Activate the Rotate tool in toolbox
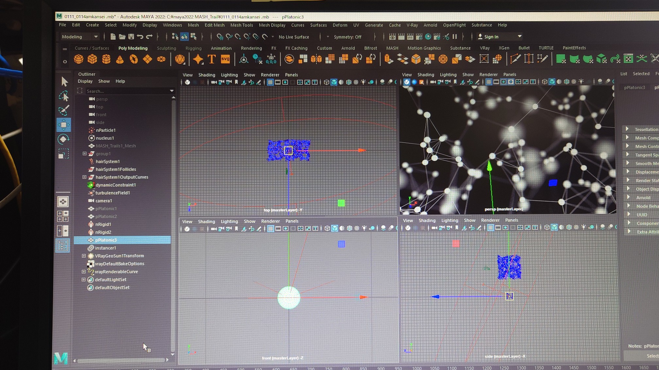659x370 pixels. [x=63, y=139]
